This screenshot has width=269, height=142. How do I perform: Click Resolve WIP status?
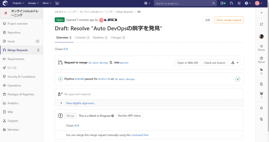click(x=129, y=115)
